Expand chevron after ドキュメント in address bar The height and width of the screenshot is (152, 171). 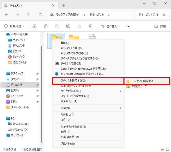[x=109, y=15]
